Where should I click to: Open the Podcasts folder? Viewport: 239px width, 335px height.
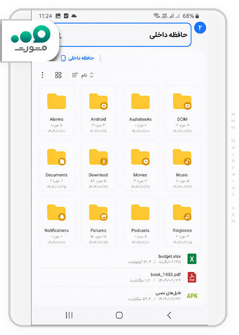click(141, 221)
